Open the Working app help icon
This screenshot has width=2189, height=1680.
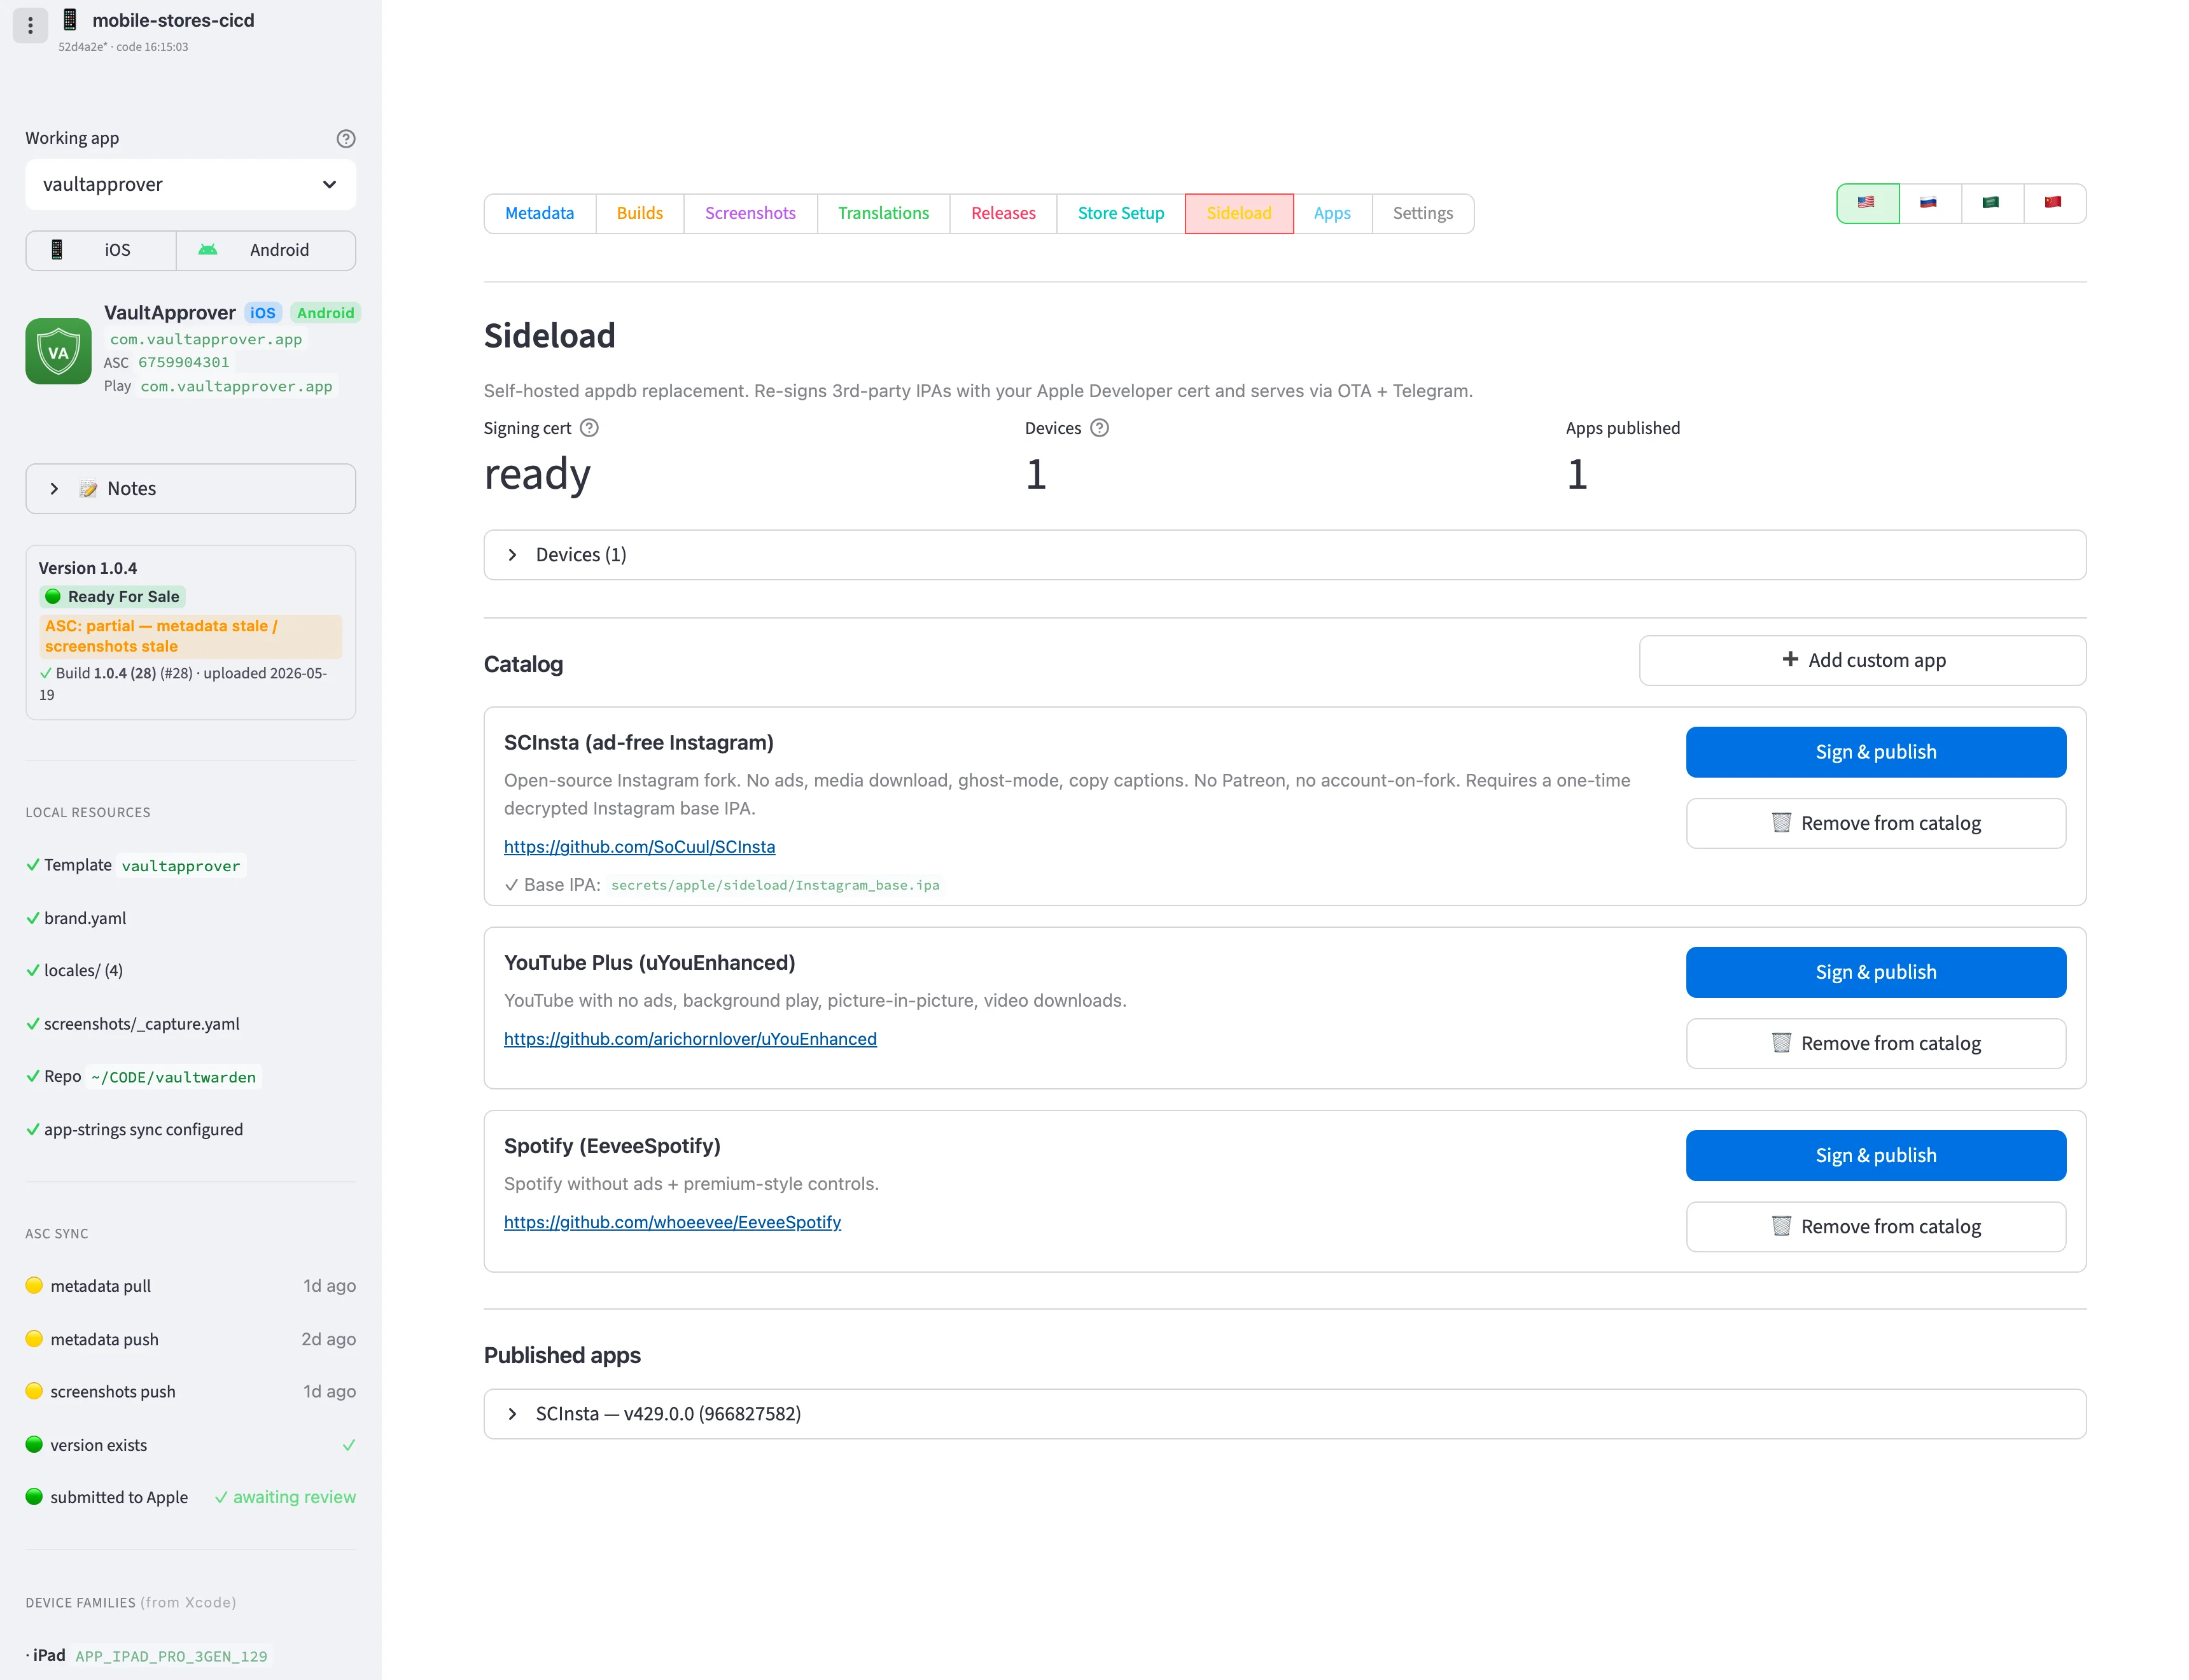[346, 139]
